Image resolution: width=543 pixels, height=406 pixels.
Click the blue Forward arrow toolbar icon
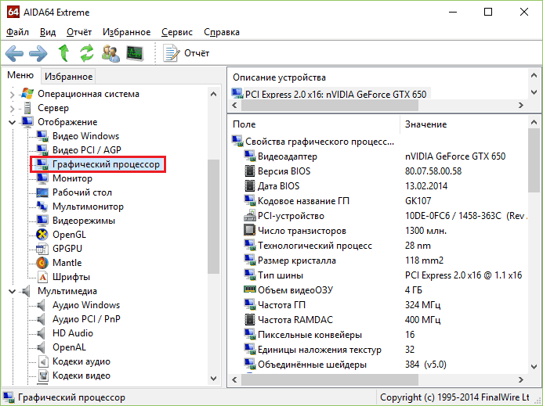38,54
